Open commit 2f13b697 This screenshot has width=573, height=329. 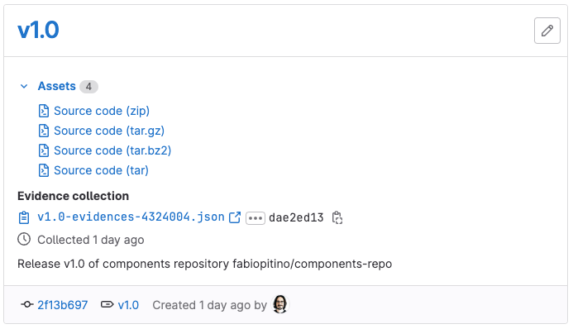pyautogui.click(x=63, y=305)
